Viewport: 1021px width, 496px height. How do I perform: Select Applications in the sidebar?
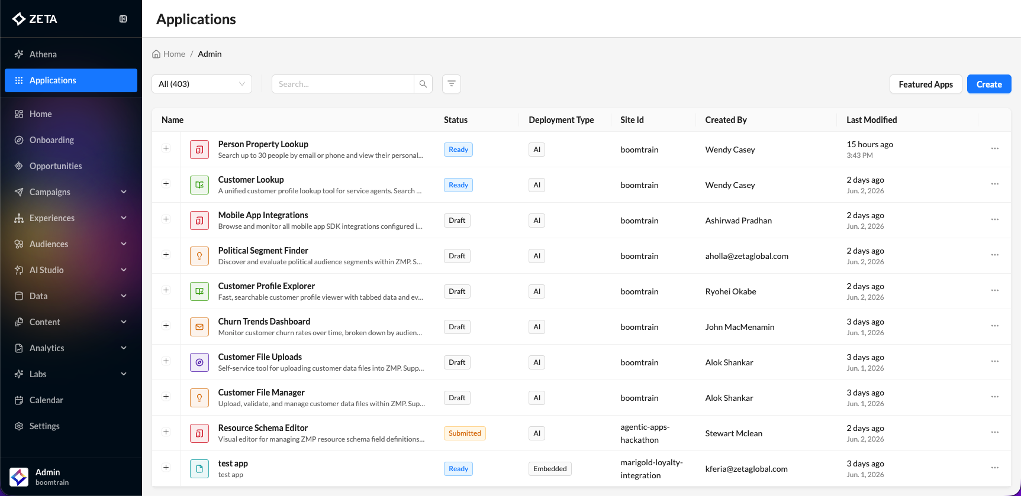click(x=71, y=80)
